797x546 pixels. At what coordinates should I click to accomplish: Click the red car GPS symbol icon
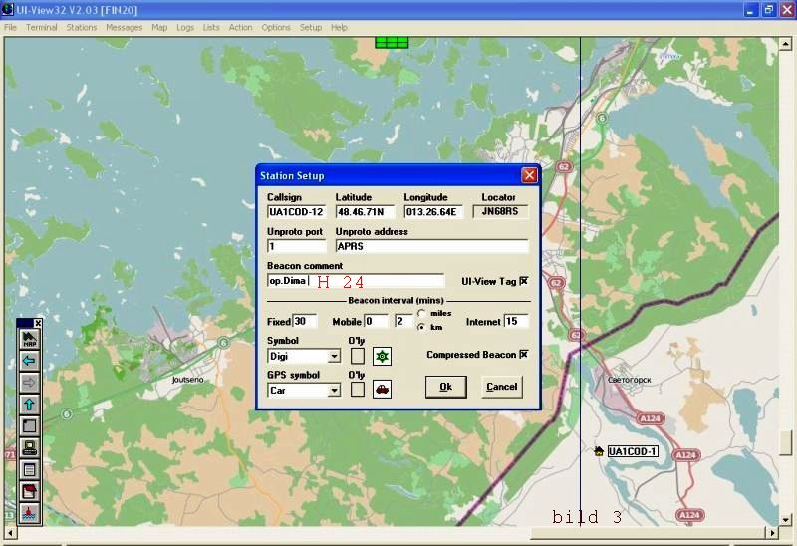coord(382,390)
